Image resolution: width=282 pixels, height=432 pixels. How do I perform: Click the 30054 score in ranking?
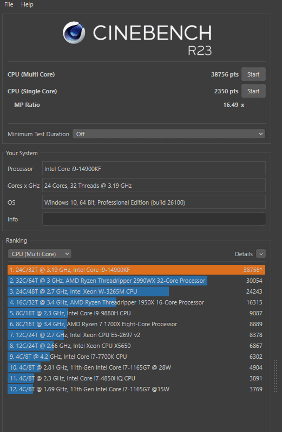pos(254,281)
